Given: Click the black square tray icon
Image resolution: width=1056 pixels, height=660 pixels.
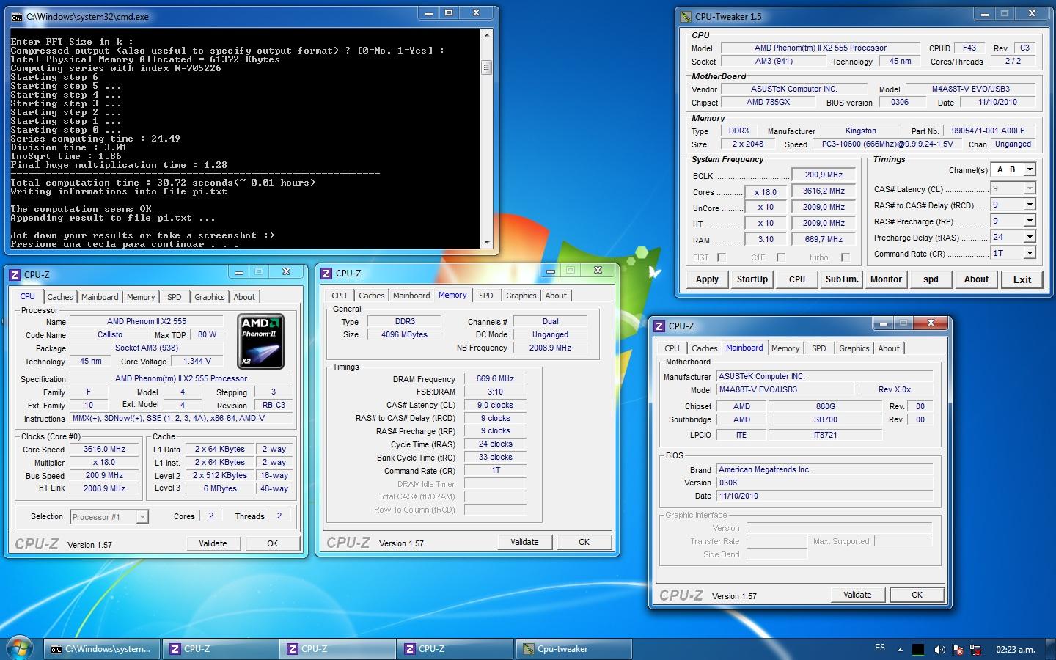Looking at the screenshot, I should tap(918, 649).
